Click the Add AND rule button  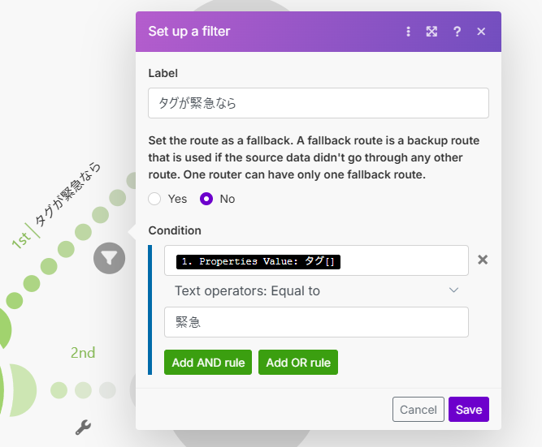(208, 363)
